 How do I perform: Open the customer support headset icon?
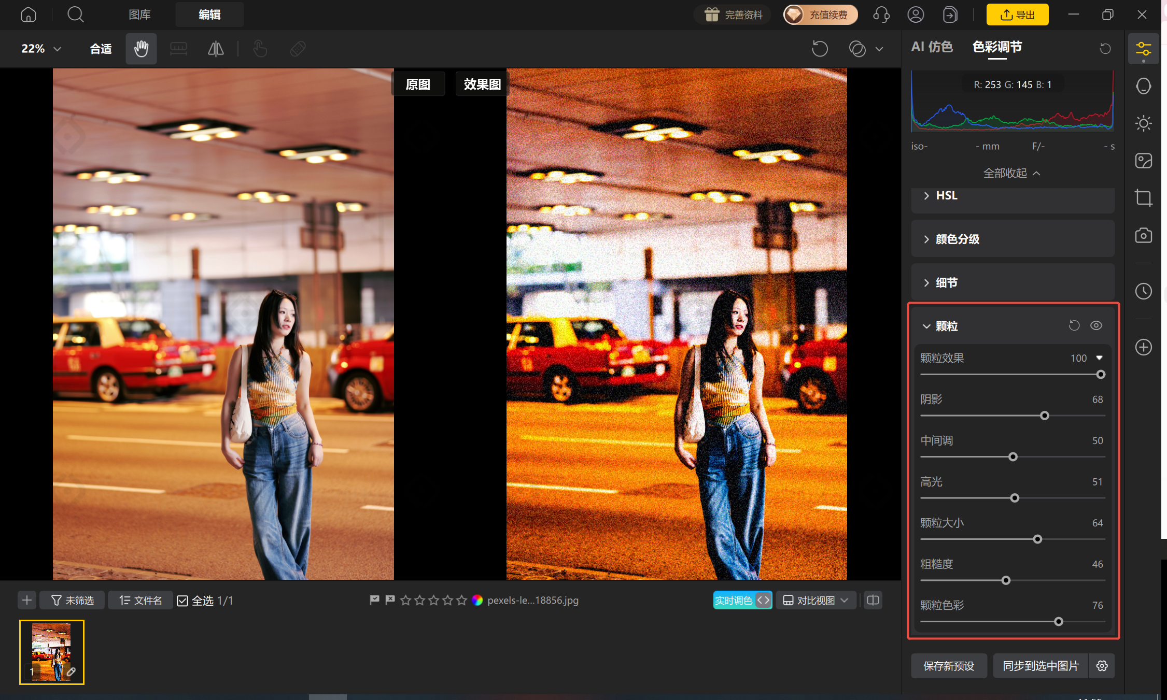[881, 15]
